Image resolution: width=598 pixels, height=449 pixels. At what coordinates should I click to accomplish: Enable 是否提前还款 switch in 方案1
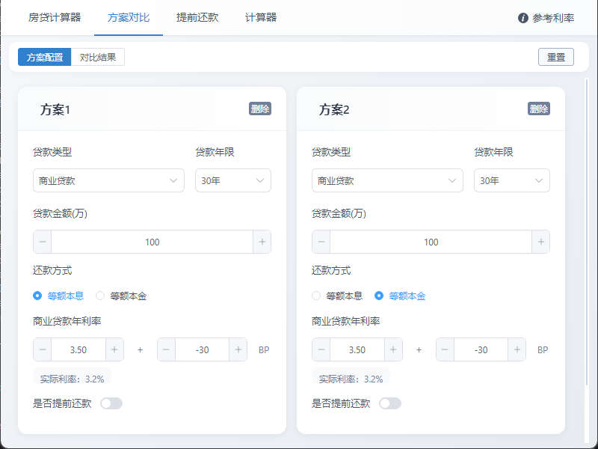(111, 403)
